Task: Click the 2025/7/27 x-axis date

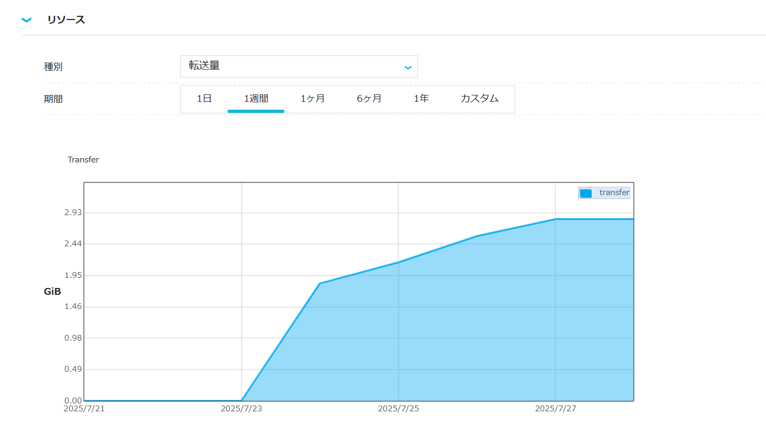Action: 555,409
